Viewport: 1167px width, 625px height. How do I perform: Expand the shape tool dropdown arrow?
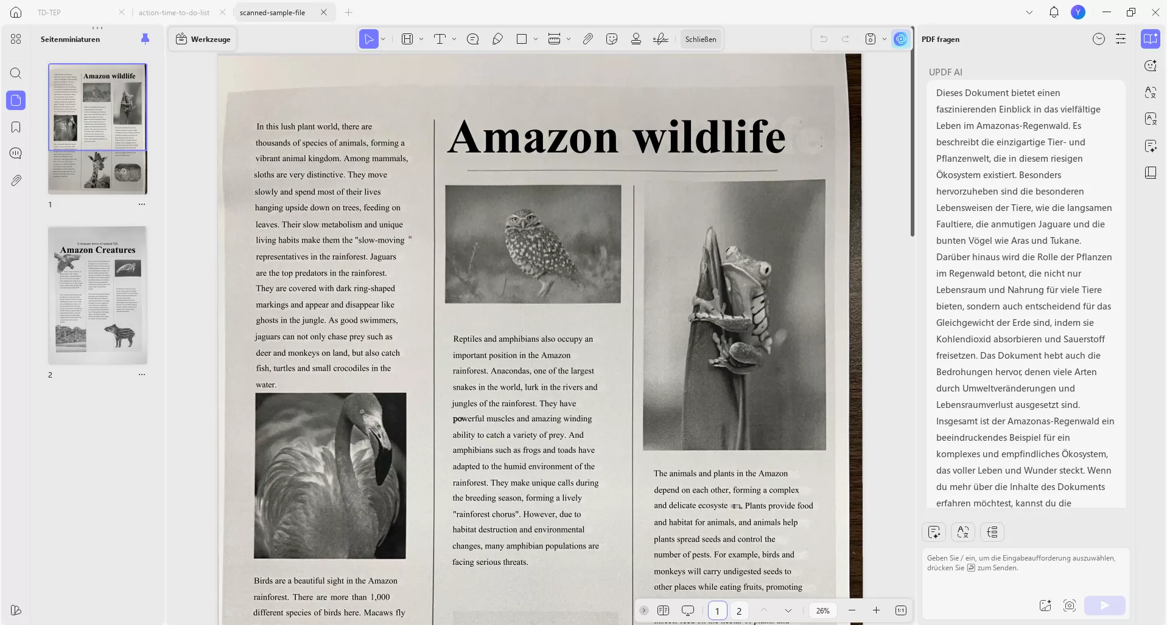point(536,40)
